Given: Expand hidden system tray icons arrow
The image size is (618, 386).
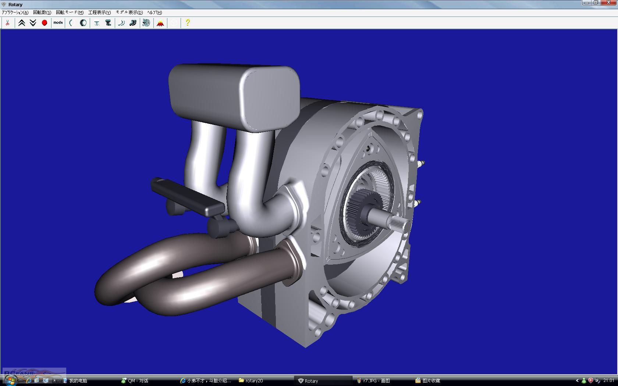Looking at the screenshot, I should (578, 381).
